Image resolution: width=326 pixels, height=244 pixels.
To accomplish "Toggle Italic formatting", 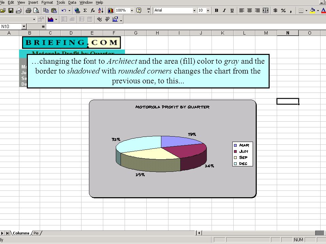I will (x=224, y=11).
